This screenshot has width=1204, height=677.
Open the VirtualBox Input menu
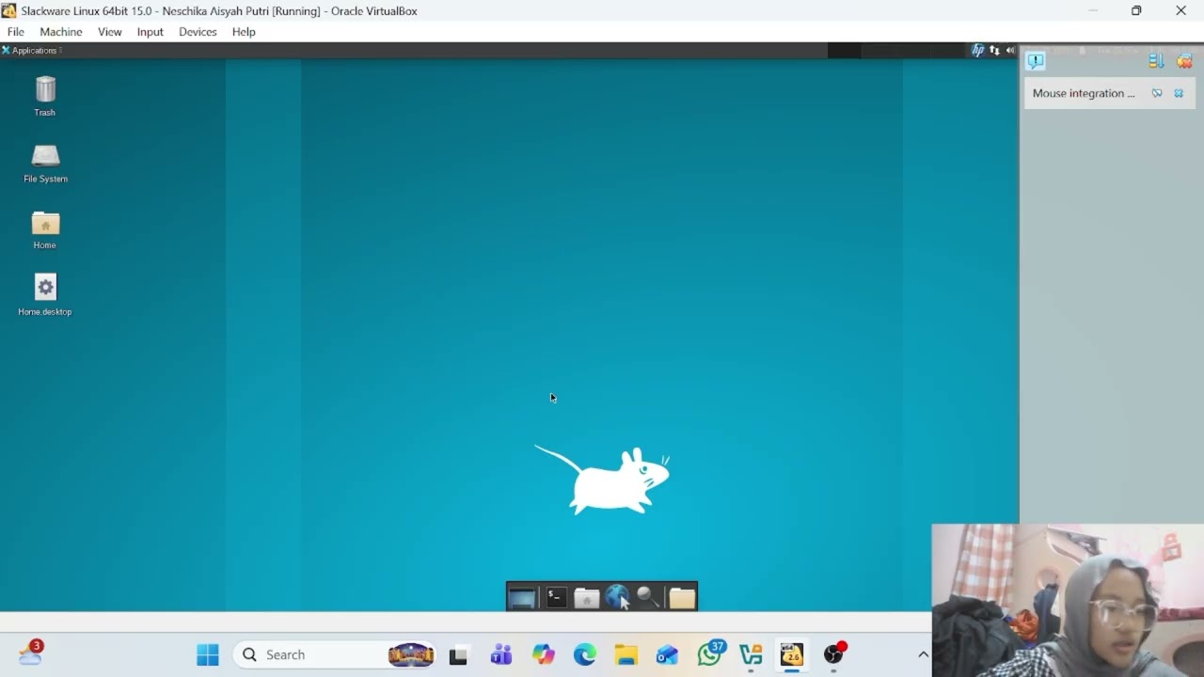(x=150, y=32)
